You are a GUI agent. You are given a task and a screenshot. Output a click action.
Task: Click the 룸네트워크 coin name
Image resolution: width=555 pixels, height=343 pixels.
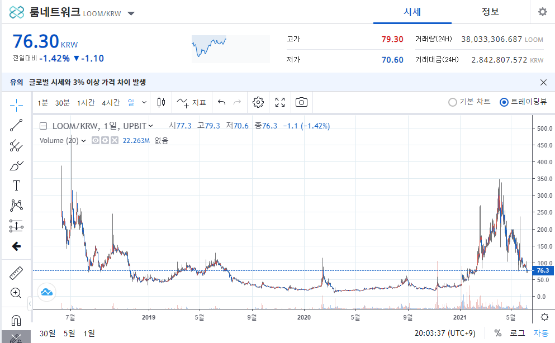pos(55,12)
